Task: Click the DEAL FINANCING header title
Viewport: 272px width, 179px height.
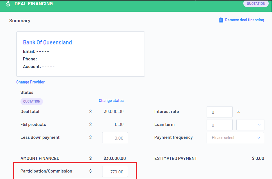Action: 34,4
